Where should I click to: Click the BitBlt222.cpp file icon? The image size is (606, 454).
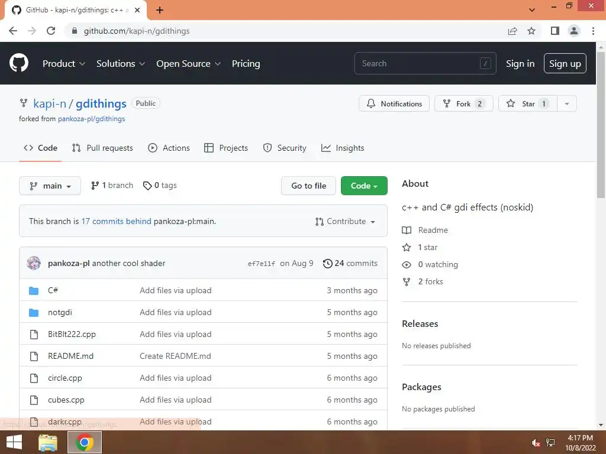click(x=34, y=335)
